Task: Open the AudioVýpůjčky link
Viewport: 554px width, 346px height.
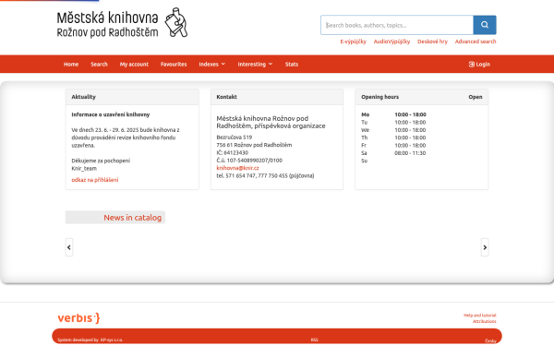Action: (x=391, y=42)
